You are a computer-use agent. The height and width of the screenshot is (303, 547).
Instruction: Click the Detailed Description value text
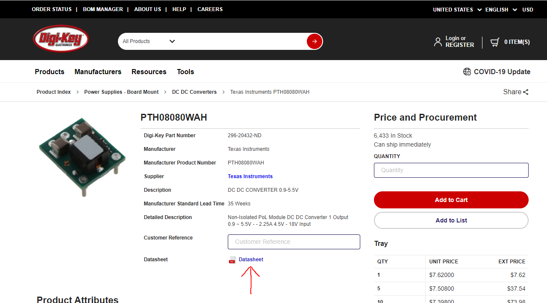point(288,221)
